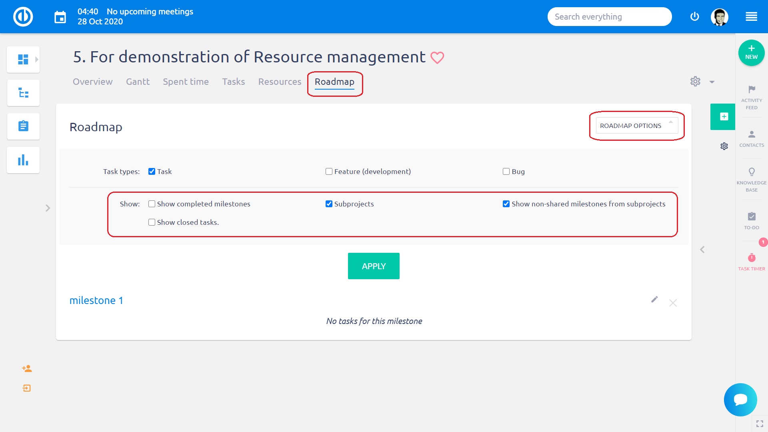
Task: Switch to the Gantt tab
Action: point(138,82)
